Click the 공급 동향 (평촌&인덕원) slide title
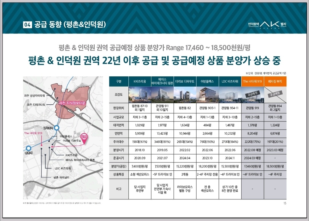 pyautogui.click(x=70, y=25)
